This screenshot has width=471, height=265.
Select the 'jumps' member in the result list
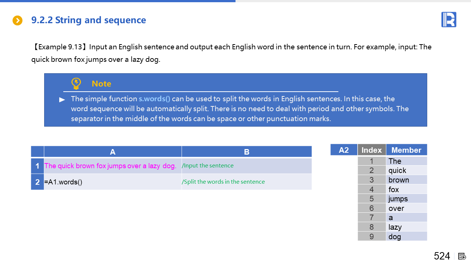(398, 199)
